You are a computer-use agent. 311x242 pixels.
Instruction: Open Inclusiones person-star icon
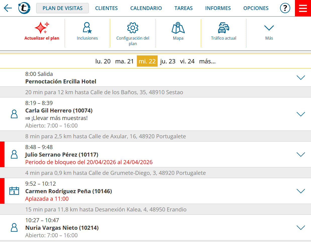[87, 28]
